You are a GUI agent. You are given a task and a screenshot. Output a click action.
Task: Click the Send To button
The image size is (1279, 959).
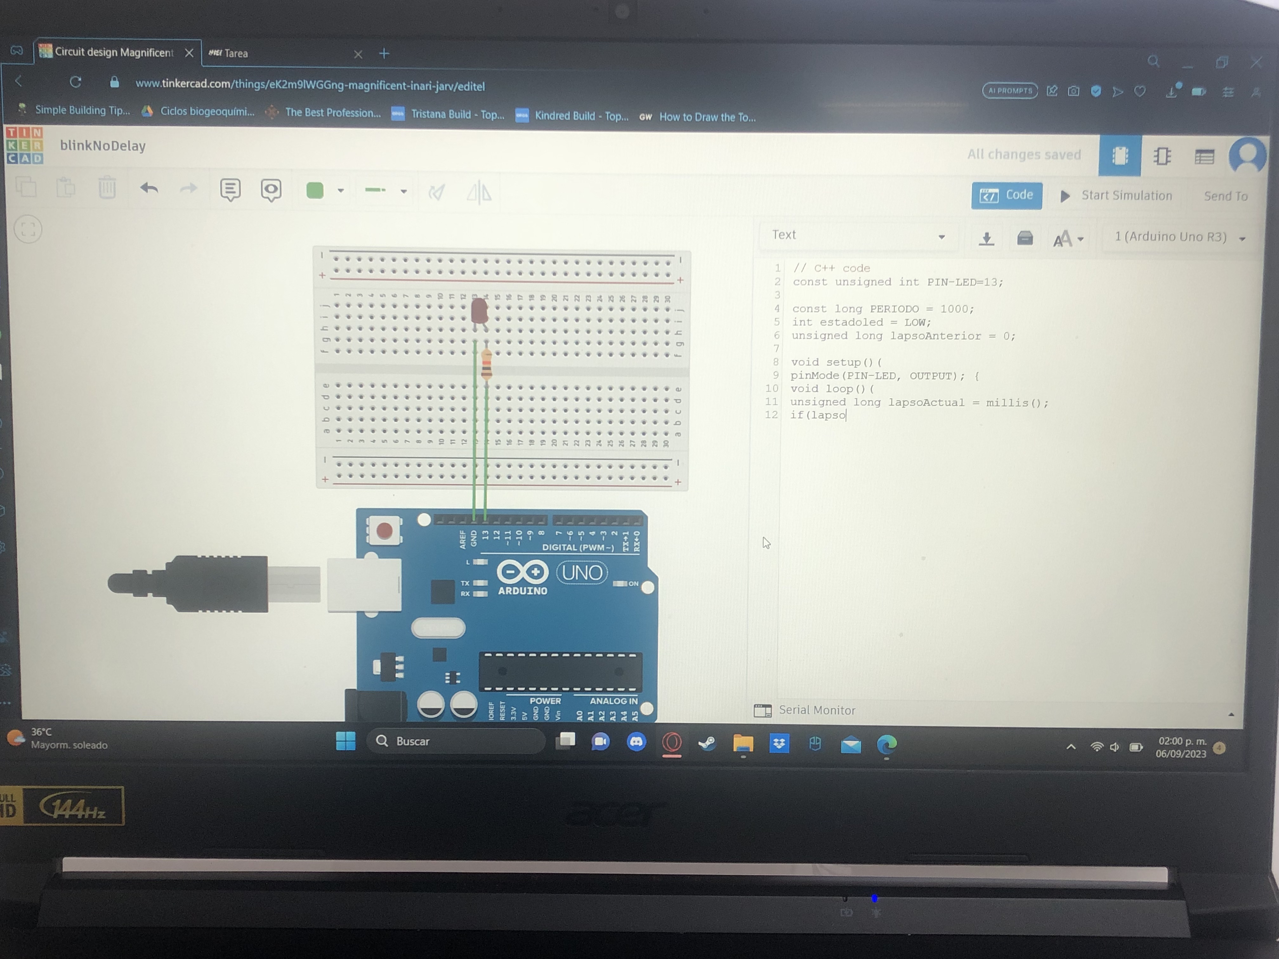click(x=1225, y=197)
